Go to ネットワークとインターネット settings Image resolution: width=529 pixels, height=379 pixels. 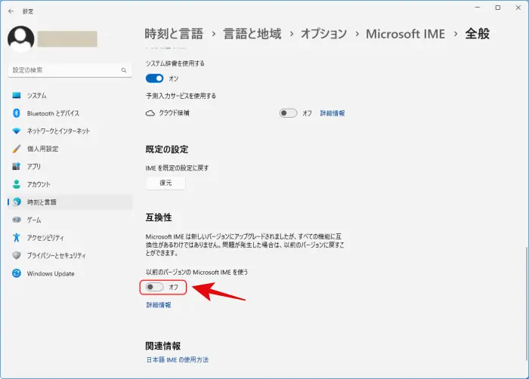click(x=70, y=131)
